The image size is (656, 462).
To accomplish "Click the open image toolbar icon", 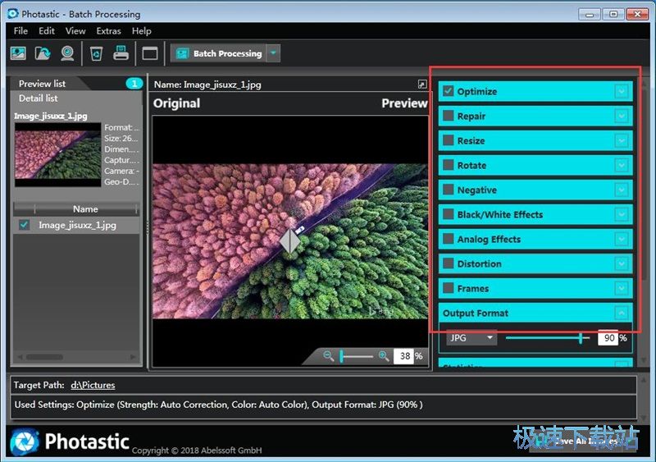I will point(18,53).
